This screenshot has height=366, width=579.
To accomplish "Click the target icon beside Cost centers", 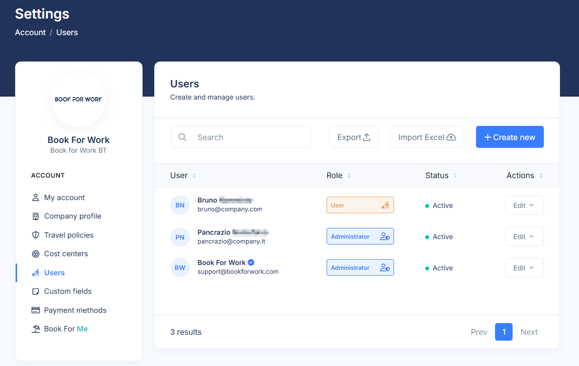I will pos(35,254).
